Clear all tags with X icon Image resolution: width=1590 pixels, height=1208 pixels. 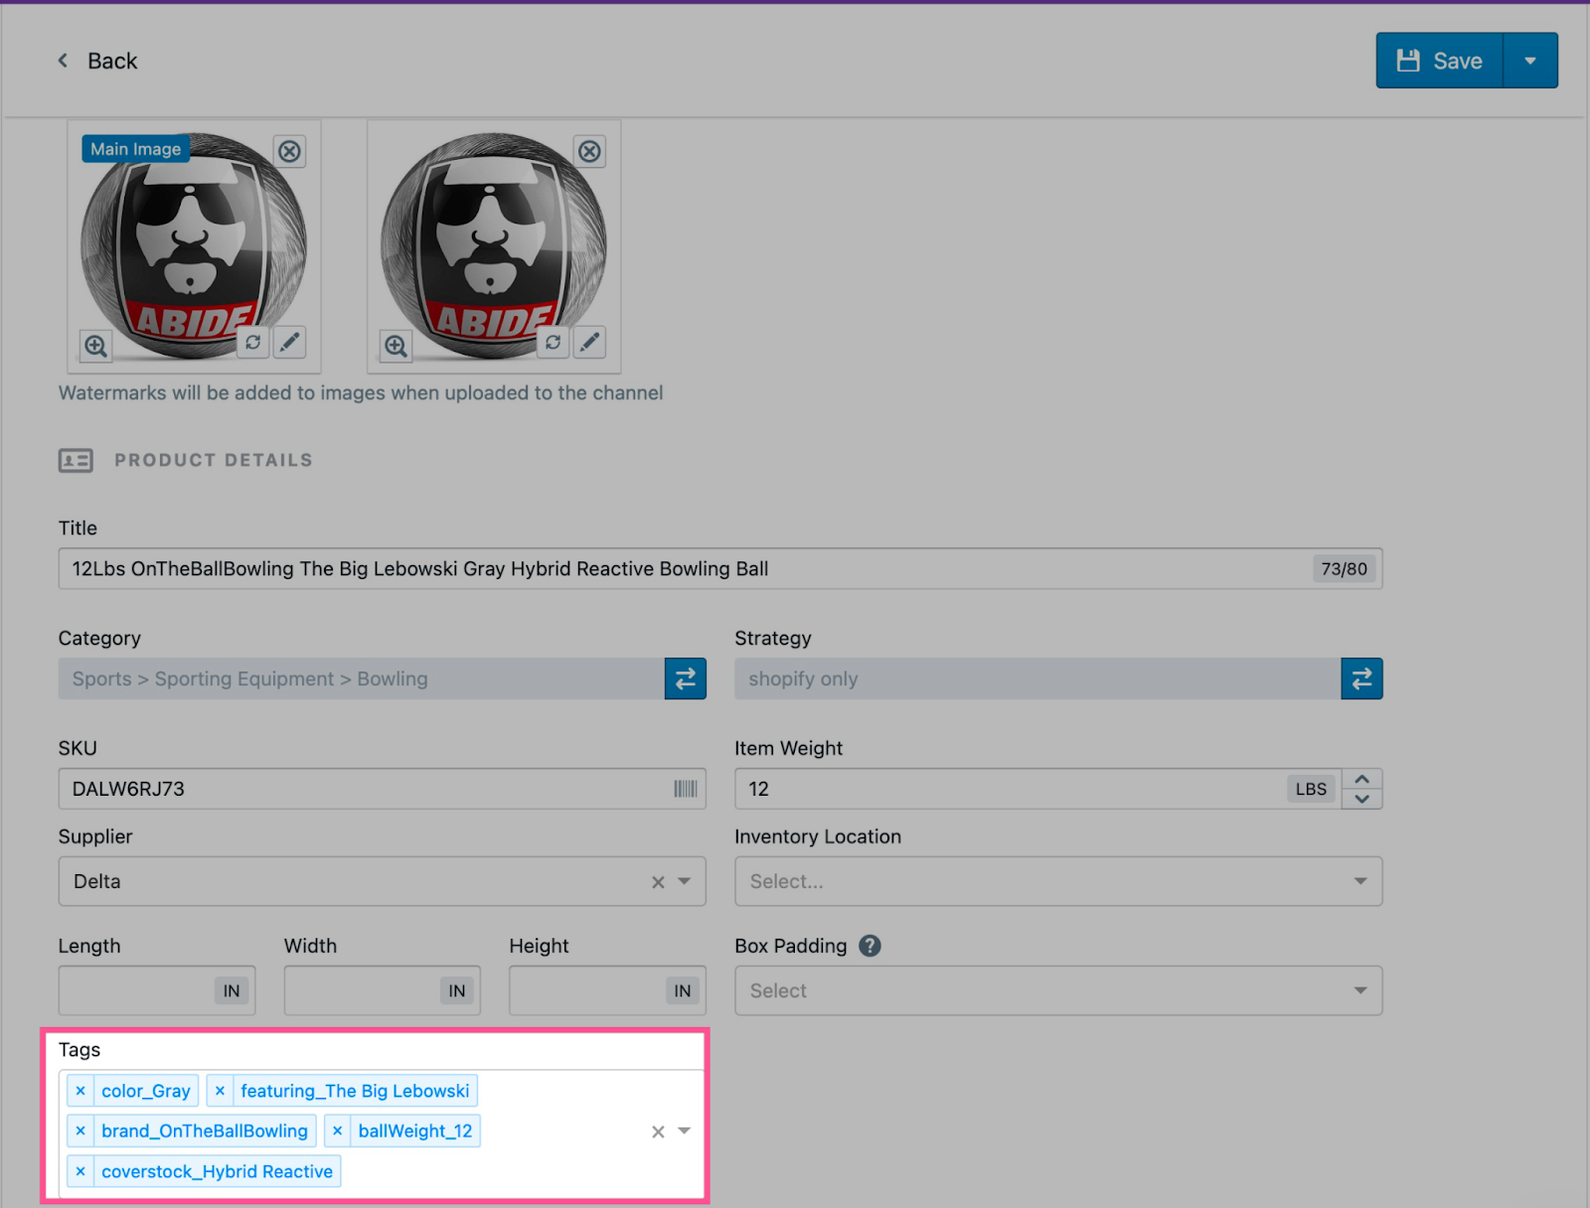click(658, 1132)
